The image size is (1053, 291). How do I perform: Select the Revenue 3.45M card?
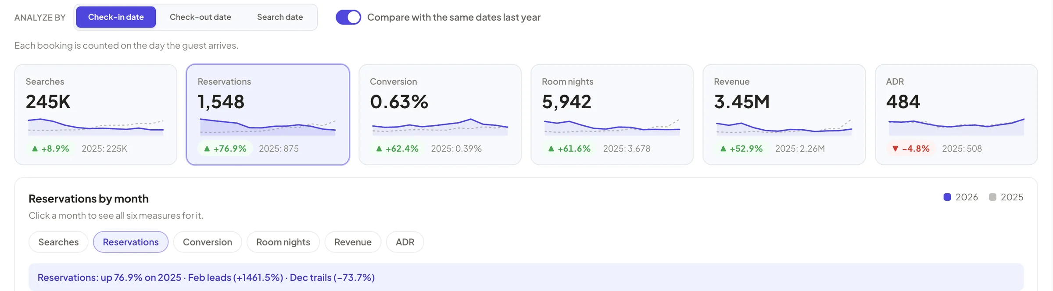(784, 115)
